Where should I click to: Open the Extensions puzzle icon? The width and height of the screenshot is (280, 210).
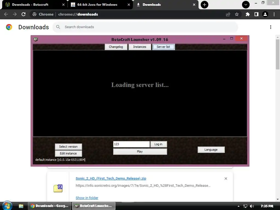coord(247,14)
